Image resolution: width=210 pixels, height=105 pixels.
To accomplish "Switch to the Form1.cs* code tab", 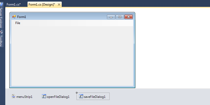I will (x=14, y=4).
